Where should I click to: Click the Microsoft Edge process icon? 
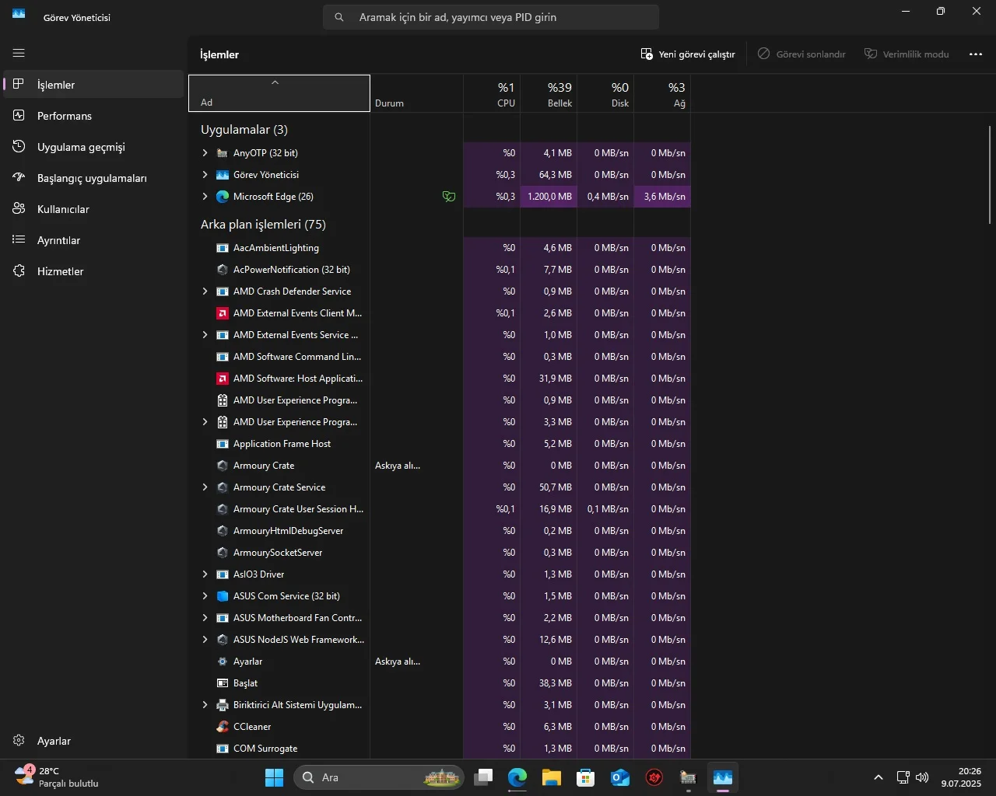[223, 197]
